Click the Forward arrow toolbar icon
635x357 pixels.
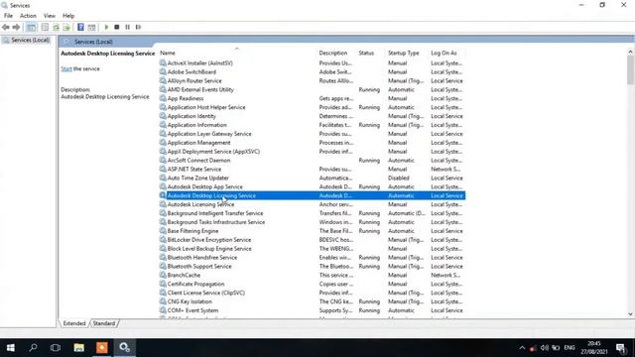[16, 27]
